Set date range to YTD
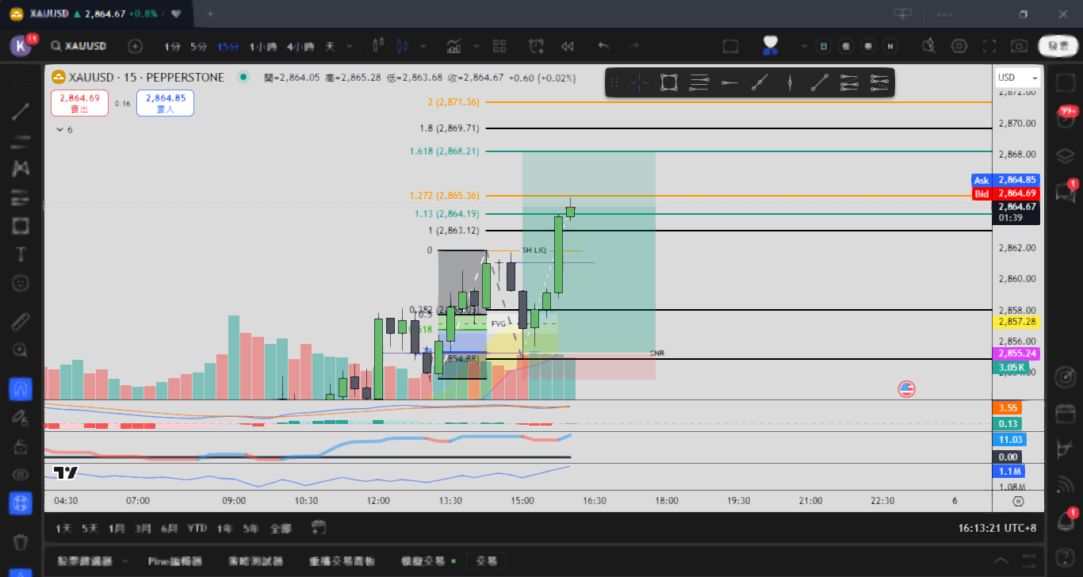 point(197,528)
